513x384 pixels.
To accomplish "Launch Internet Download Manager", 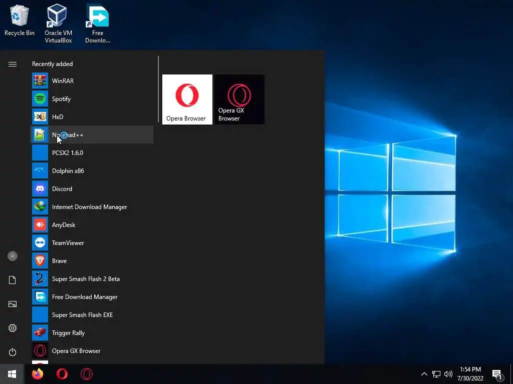I will click(x=92, y=206).
